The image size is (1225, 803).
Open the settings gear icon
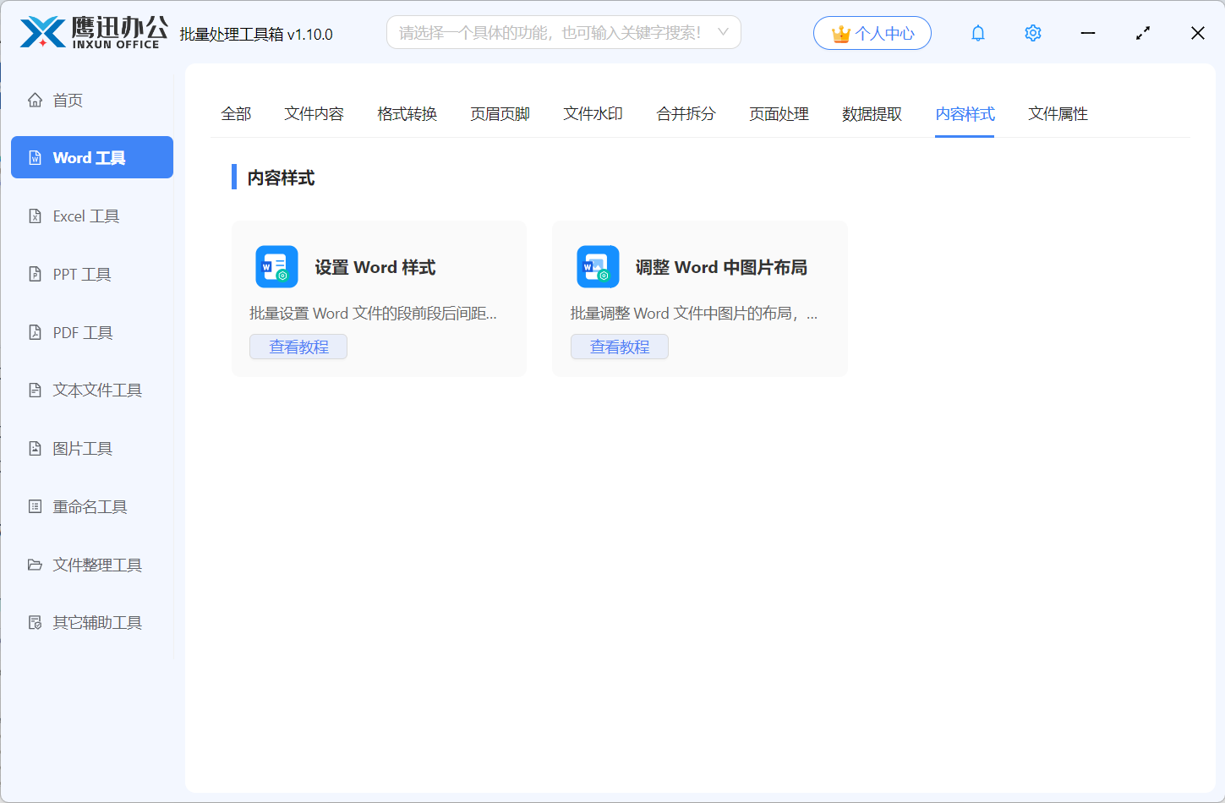[1032, 32]
